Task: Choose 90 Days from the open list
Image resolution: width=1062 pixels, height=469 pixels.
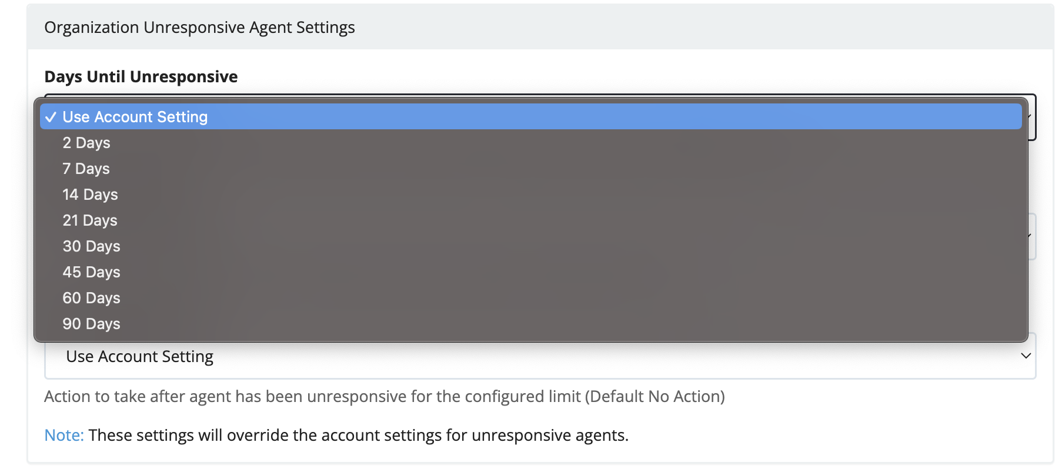Action: click(x=530, y=324)
